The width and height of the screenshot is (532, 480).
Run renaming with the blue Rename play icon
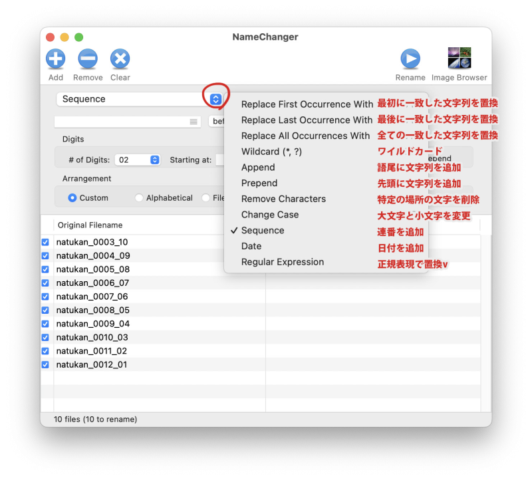coord(410,57)
